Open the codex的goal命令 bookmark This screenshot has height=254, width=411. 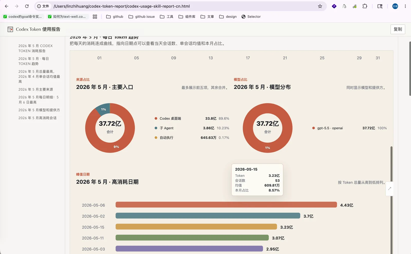(x=23, y=17)
